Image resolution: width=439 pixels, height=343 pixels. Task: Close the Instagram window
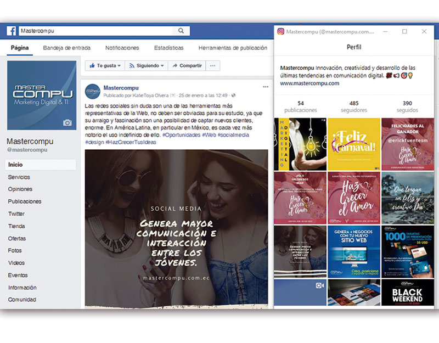(424, 31)
